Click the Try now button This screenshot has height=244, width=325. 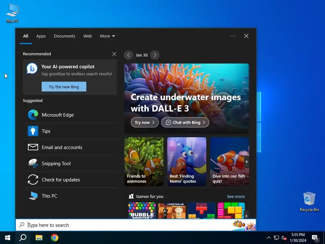point(144,122)
